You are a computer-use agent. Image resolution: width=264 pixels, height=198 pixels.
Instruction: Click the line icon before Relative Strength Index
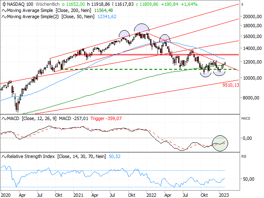(4, 157)
